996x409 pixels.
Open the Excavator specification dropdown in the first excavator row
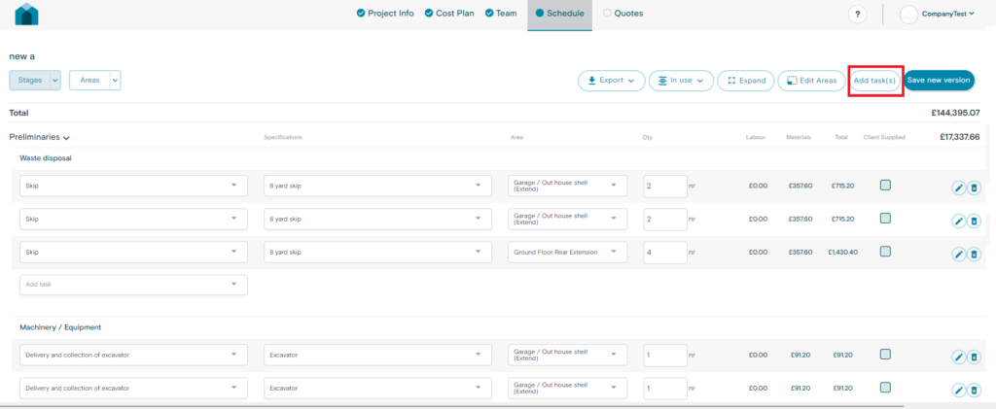click(377, 355)
